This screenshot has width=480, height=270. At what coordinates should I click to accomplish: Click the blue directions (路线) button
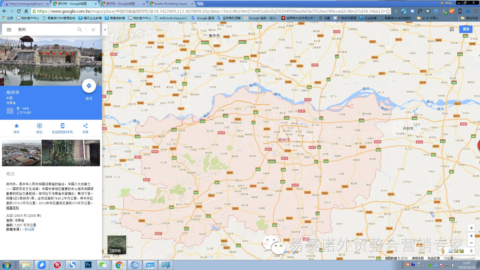pyautogui.click(x=89, y=86)
